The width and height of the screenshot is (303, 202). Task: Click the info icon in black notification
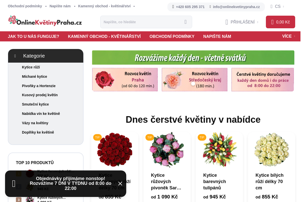(14, 184)
